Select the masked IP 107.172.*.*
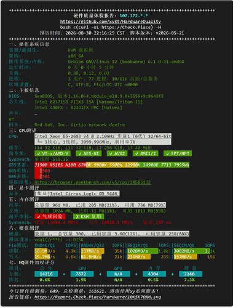This screenshot has width=233, height=308. coord(133,16)
